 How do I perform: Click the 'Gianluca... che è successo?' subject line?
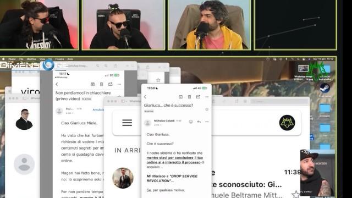click(x=168, y=105)
